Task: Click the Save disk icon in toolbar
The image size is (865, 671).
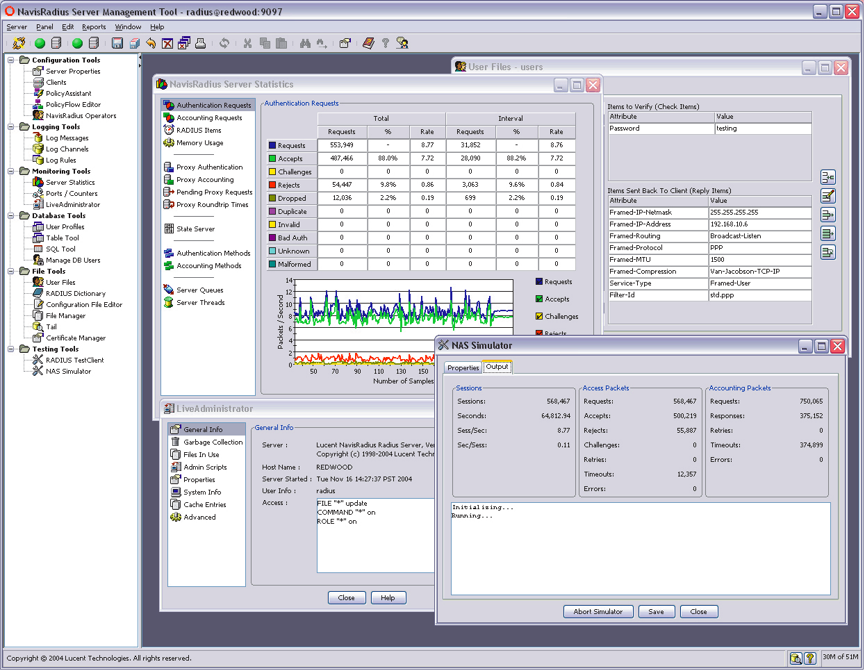Action: [117, 43]
